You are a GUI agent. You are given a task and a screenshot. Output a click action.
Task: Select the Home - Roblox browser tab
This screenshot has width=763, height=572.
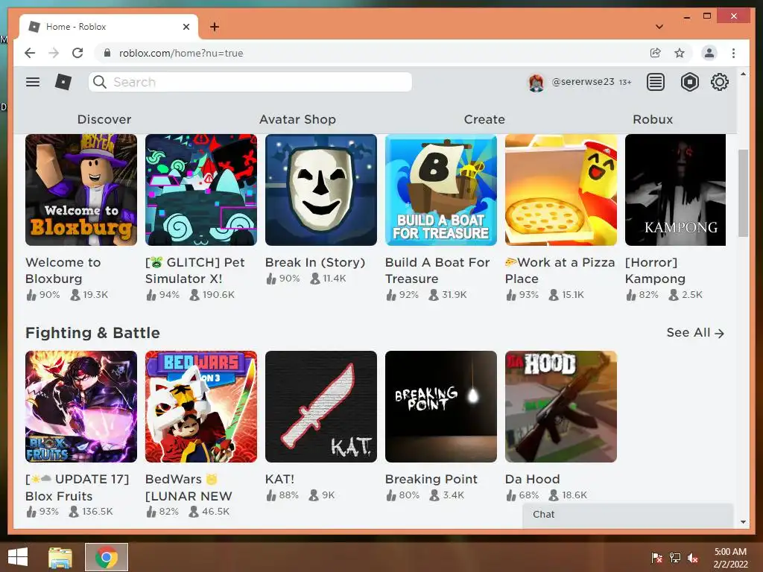click(x=109, y=27)
